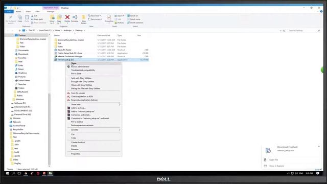Viewport: 327px width, 184px height.
Task: Choose Scan for viruses
Action: pos(94,93)
